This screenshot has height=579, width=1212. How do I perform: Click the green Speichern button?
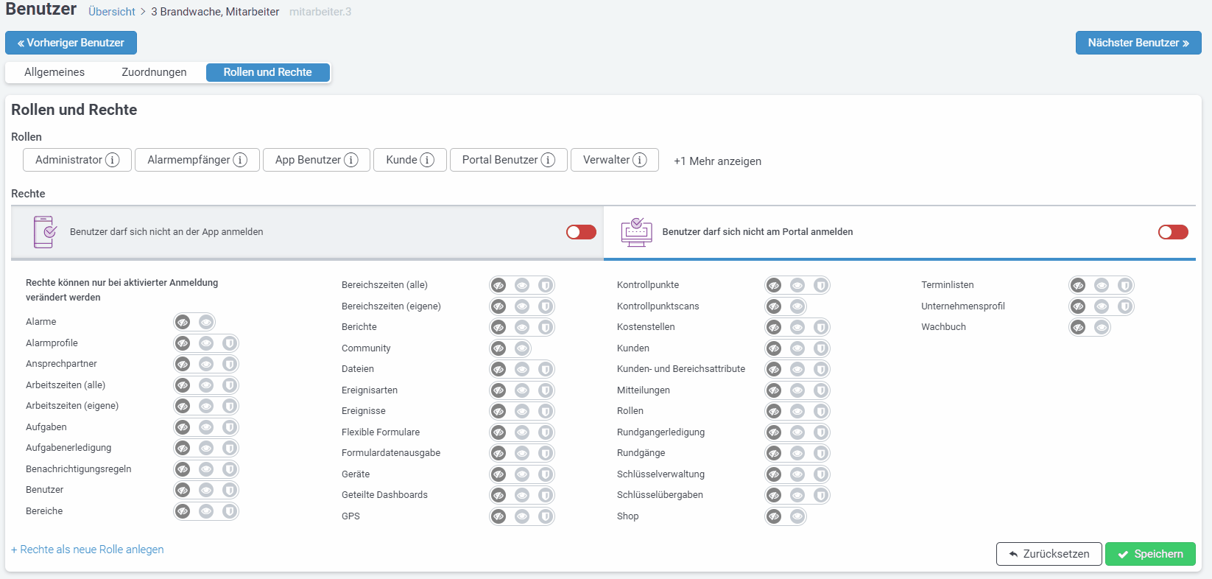click(x=1150, y=554)
